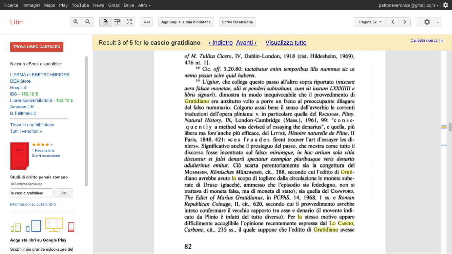Viewport: 452px width, 254px height.
Task: Click the yellow search marker on scrollbar
Action: [444, 127]
